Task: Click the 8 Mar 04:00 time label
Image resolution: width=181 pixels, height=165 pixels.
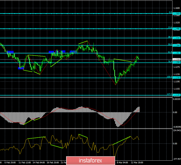Action: click(122, 163)
